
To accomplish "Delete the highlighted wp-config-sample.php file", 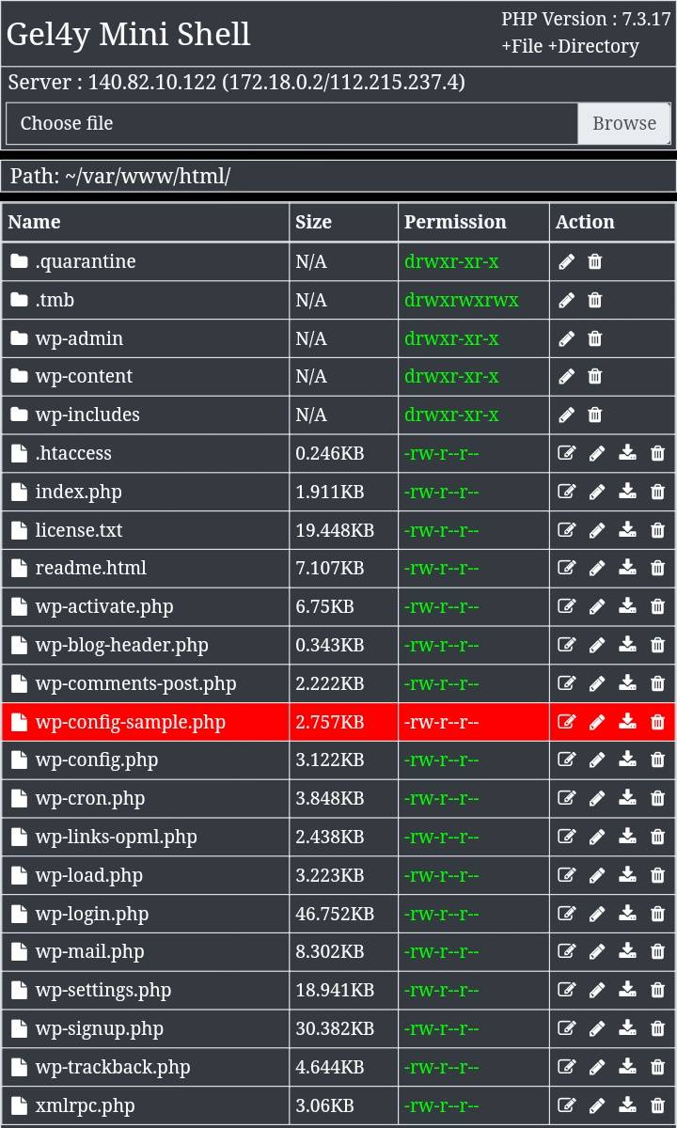I will pyautogui.click(x=657, y=722).
